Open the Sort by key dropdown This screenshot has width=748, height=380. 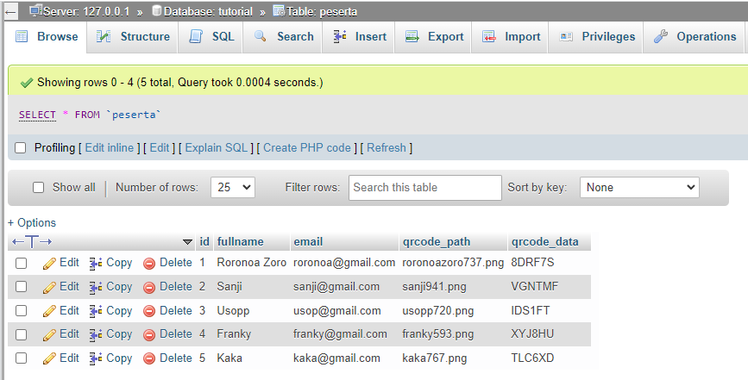[639, 187]
